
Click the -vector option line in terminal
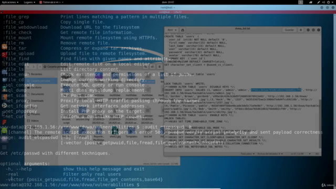click(84, 180)
